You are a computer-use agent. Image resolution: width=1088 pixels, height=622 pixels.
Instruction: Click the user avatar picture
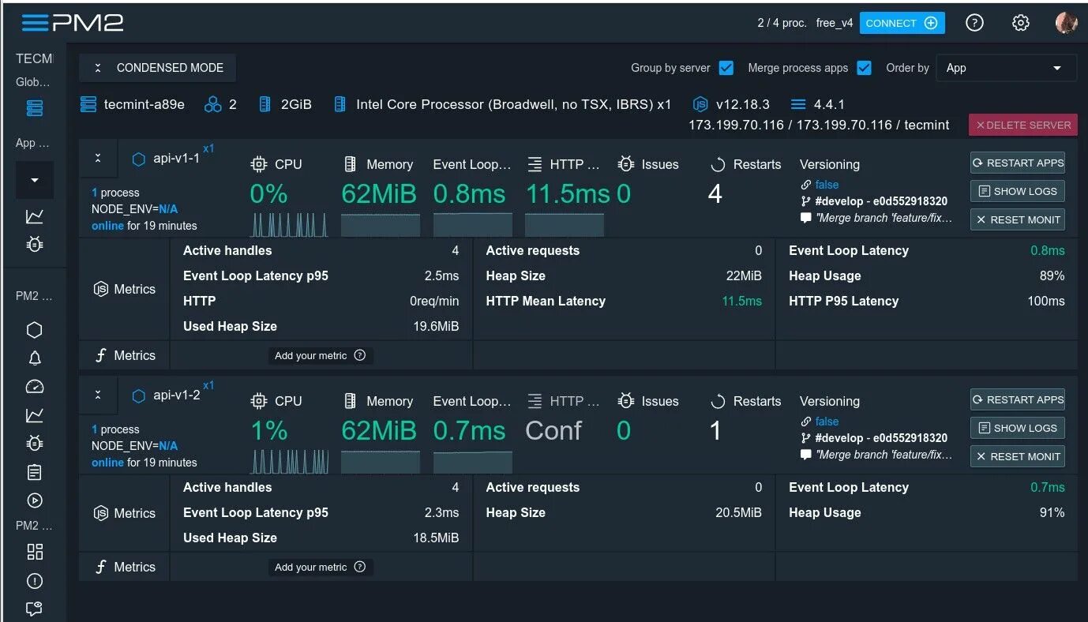tap(1067, 23)
